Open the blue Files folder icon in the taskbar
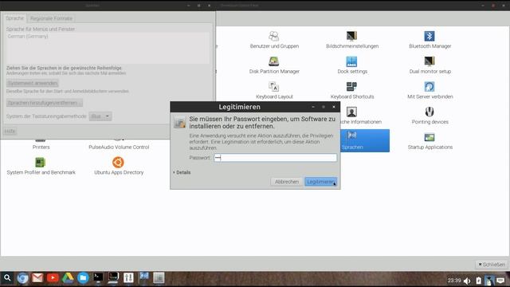The image size is (510, 287). tap(83, 278)
